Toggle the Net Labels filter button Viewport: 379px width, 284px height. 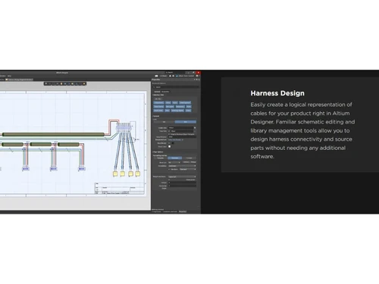(170, 107)
